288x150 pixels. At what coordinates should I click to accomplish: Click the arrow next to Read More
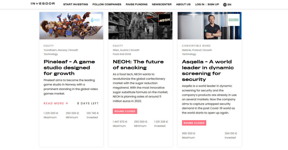pos(67,103)
